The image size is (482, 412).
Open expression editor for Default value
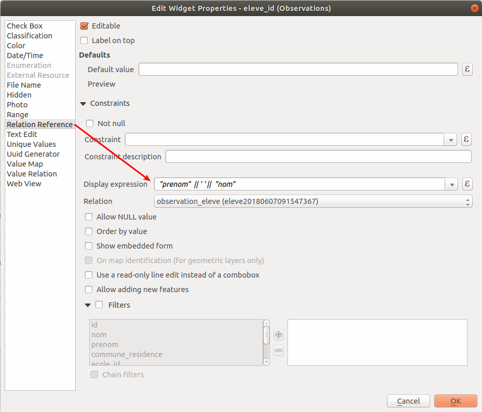click(467, 69)
